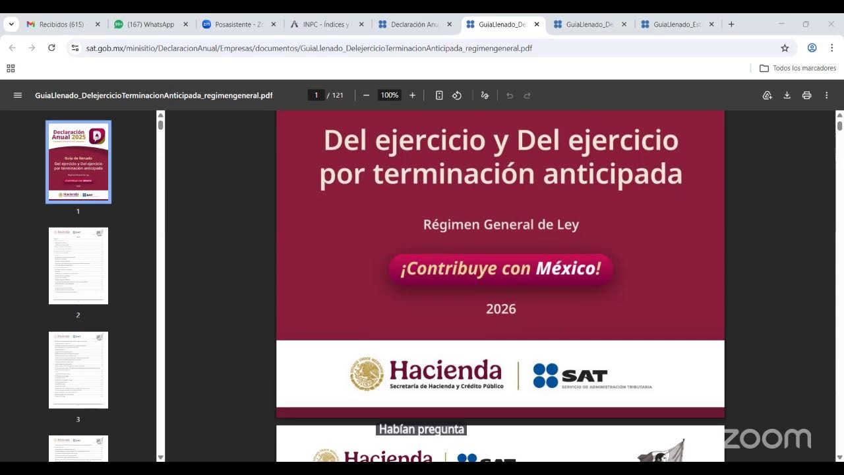Open PDF viewer more actions menu
Screen dimensions: 844x475
(x=826, y=96)
